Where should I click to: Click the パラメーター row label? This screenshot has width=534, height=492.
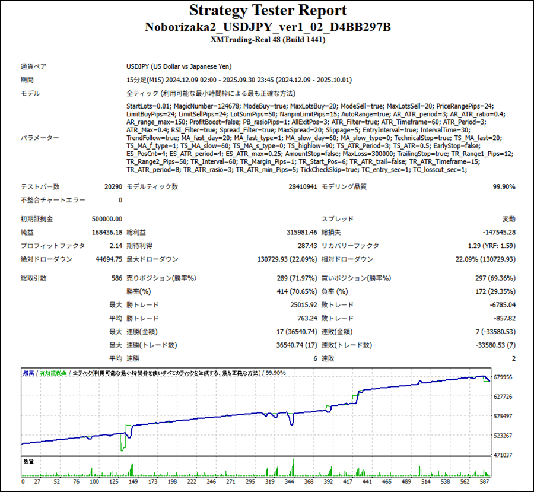coord(40,138)
